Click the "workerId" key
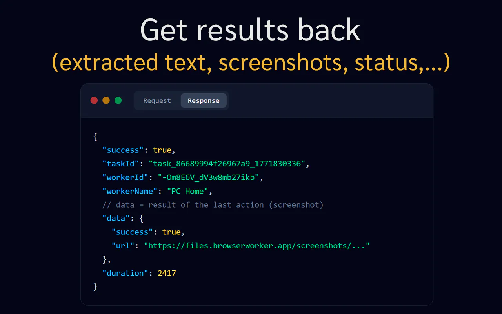The height and width of the screenshot is (314, 502). coord(125,177)
